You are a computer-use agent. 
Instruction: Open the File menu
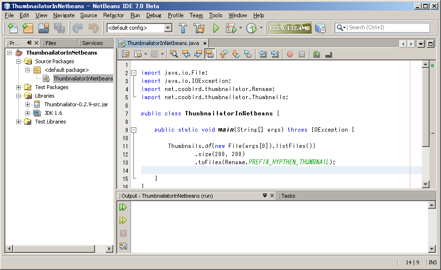coord(9,15)
